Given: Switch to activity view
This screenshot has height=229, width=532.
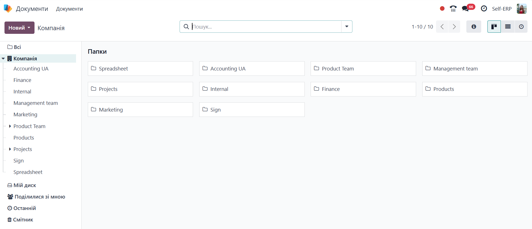Looking at the screenshot, I should point(521,27).
